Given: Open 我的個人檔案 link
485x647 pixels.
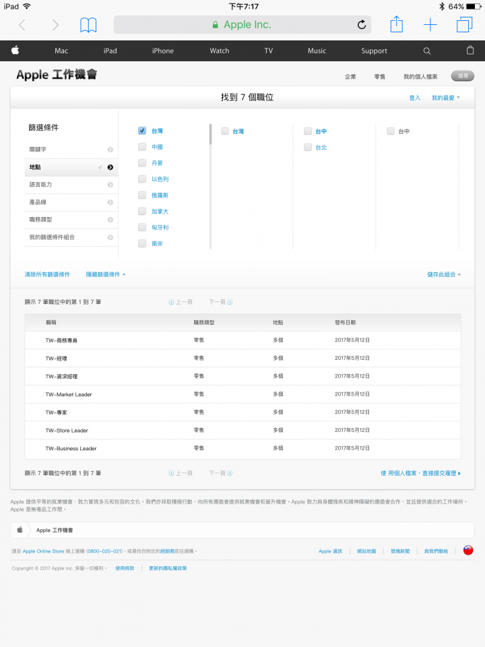Looking at the screenshot, I should 420,77.
